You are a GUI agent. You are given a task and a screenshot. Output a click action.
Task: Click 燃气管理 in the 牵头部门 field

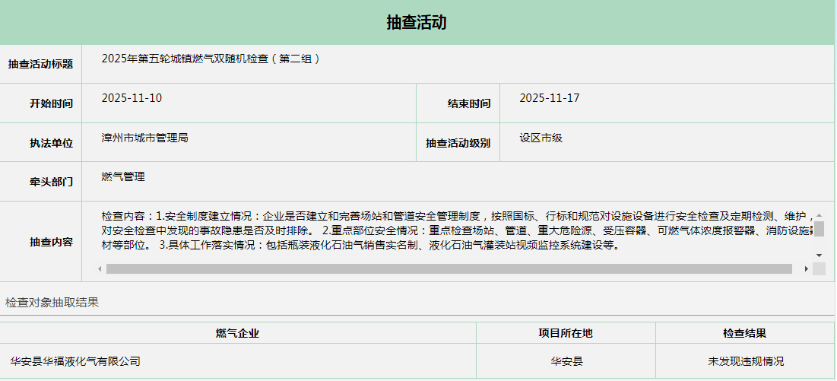[123, 176]
